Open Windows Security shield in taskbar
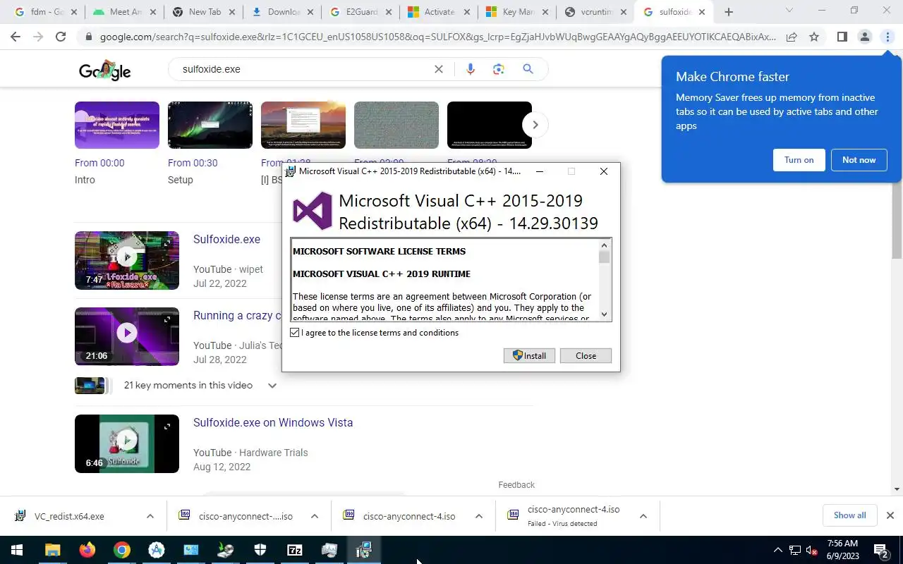903x564 pixels. (x=260, y=550)
